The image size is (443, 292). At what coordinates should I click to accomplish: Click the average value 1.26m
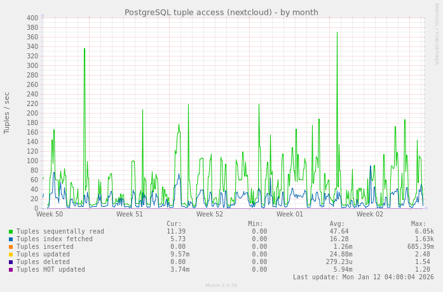(343, 246)
